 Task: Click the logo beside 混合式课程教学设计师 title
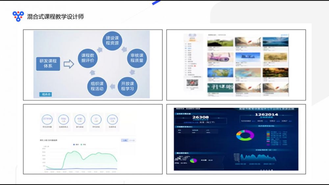[18, 16]
